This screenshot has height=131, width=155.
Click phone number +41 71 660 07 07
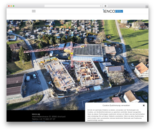47,119
